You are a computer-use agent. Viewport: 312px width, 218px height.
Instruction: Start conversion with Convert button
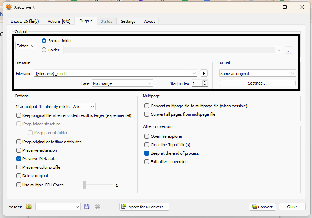[262, 207]
